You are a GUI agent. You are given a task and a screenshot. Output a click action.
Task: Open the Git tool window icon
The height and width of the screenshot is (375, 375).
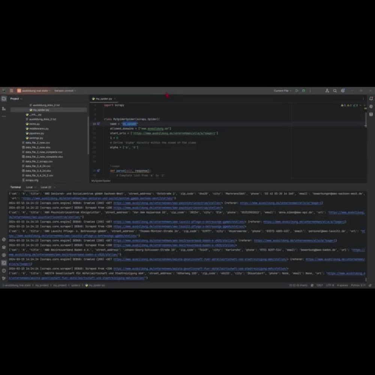point(4,278)
